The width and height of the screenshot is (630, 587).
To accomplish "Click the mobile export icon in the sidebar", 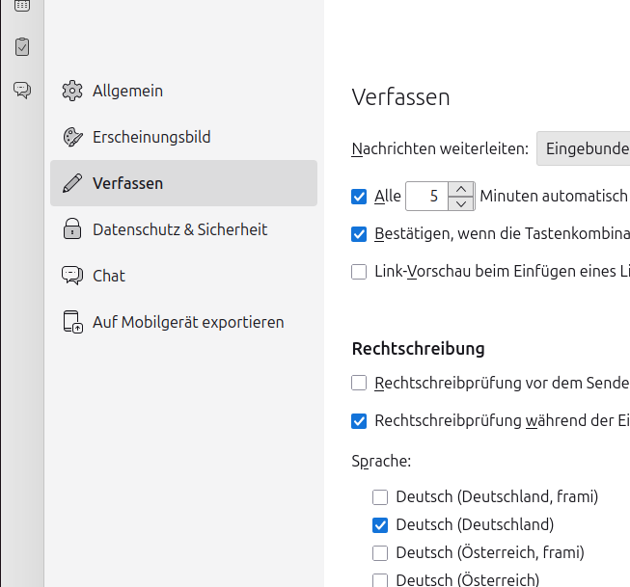I will [72, 322].
